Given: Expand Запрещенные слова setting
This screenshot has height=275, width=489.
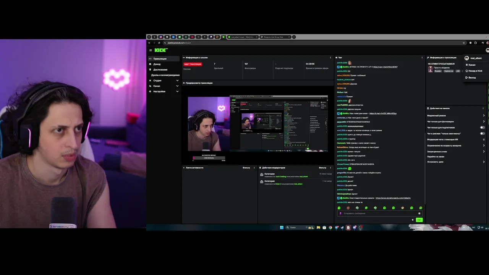Looking at the screenshot, I should 456,152.
